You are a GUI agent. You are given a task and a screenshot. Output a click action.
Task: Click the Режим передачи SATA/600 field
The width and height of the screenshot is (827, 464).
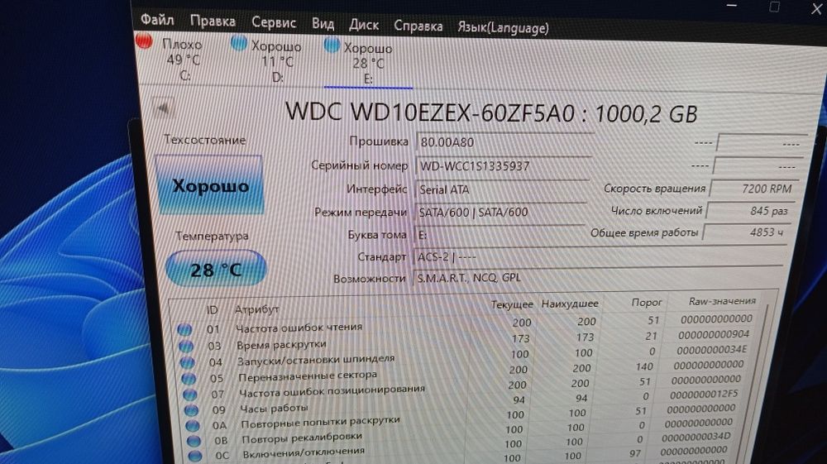(500, 212)
